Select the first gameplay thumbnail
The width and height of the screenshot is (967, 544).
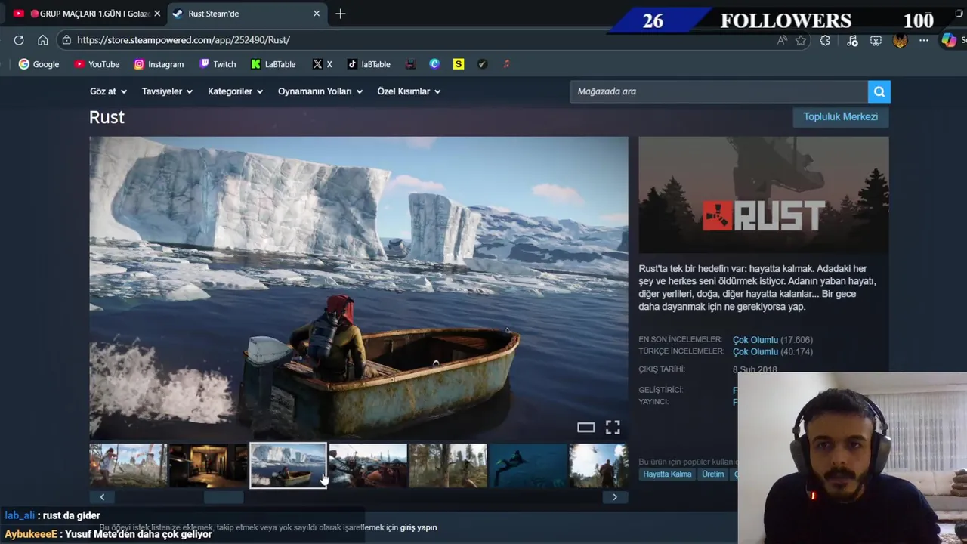click(128, 465)
